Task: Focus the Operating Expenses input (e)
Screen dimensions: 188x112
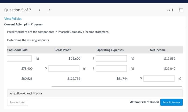Action: tap(111, 68)
